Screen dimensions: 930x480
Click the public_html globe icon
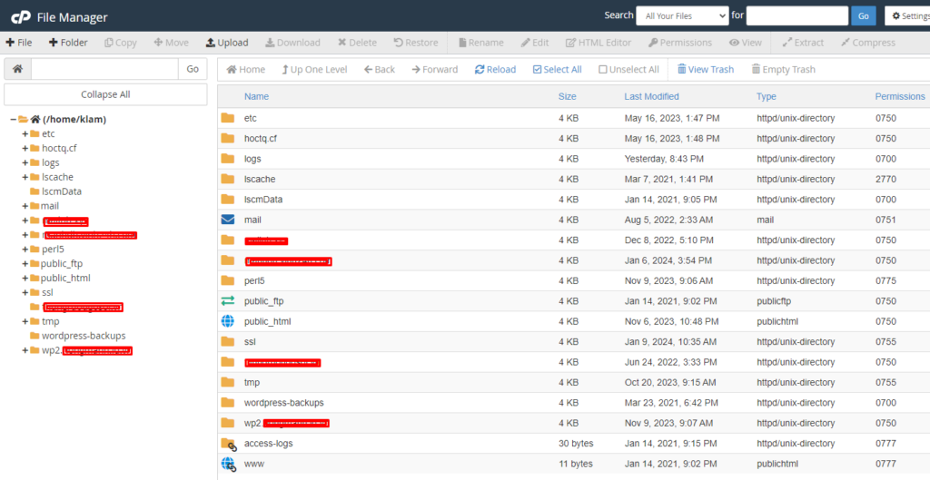(x=228, y=321)
